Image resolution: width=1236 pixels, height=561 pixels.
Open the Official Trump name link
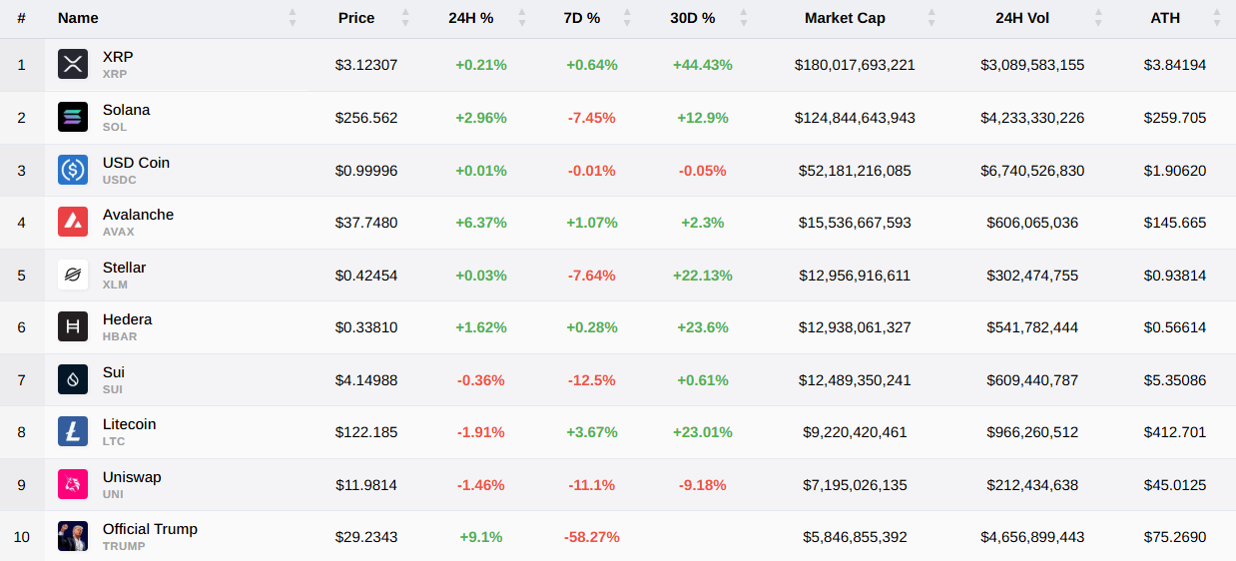[x=151, y=529]
